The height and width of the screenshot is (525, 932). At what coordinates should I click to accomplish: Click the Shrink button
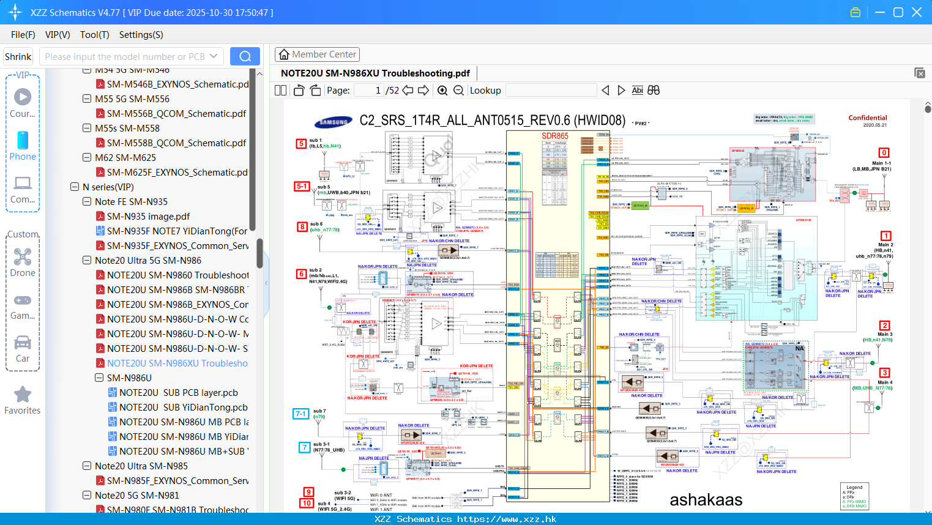pos(18,56)
